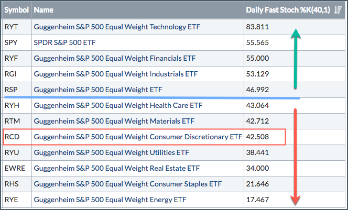
Task: Select the RCD symbol cell
Action: (11, 138)
